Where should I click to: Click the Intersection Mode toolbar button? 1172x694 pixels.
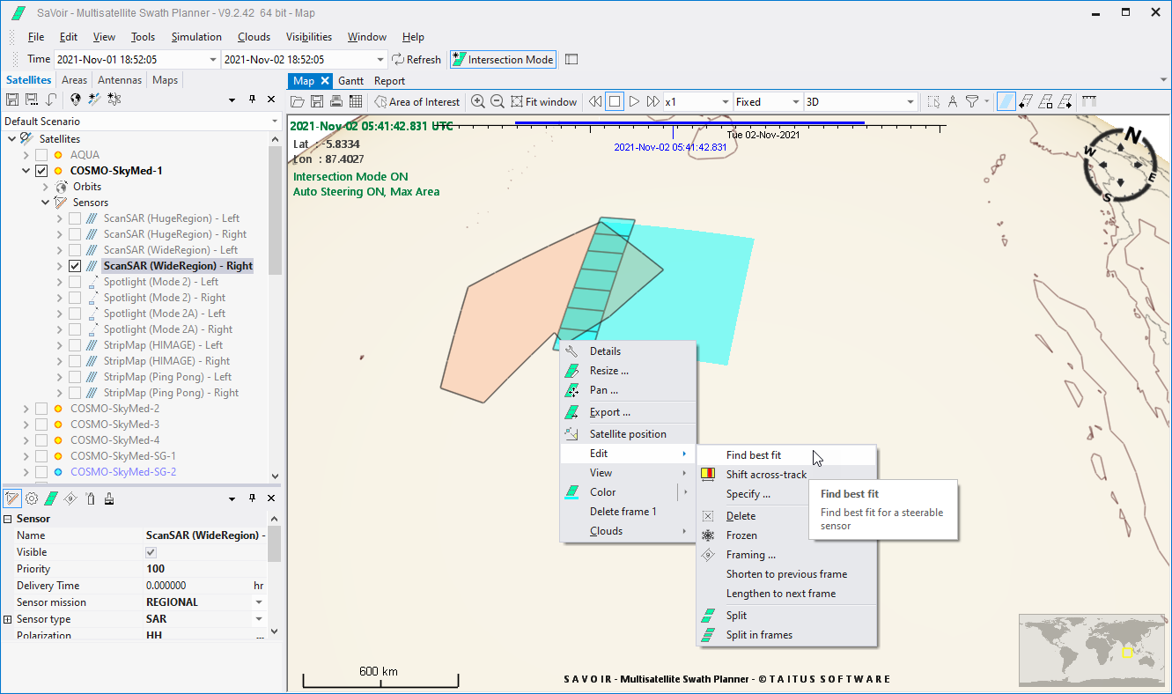tap(503, 60)
